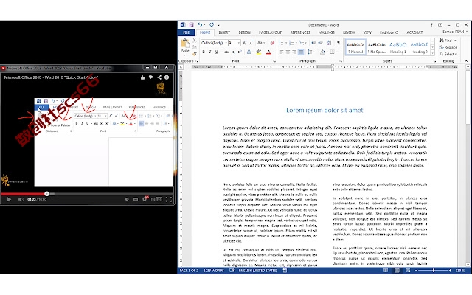Open the Change Case Aa dropdown
The width and height of the screenshot is (472, 295).
pyautogui.click(x=260, y=43)
